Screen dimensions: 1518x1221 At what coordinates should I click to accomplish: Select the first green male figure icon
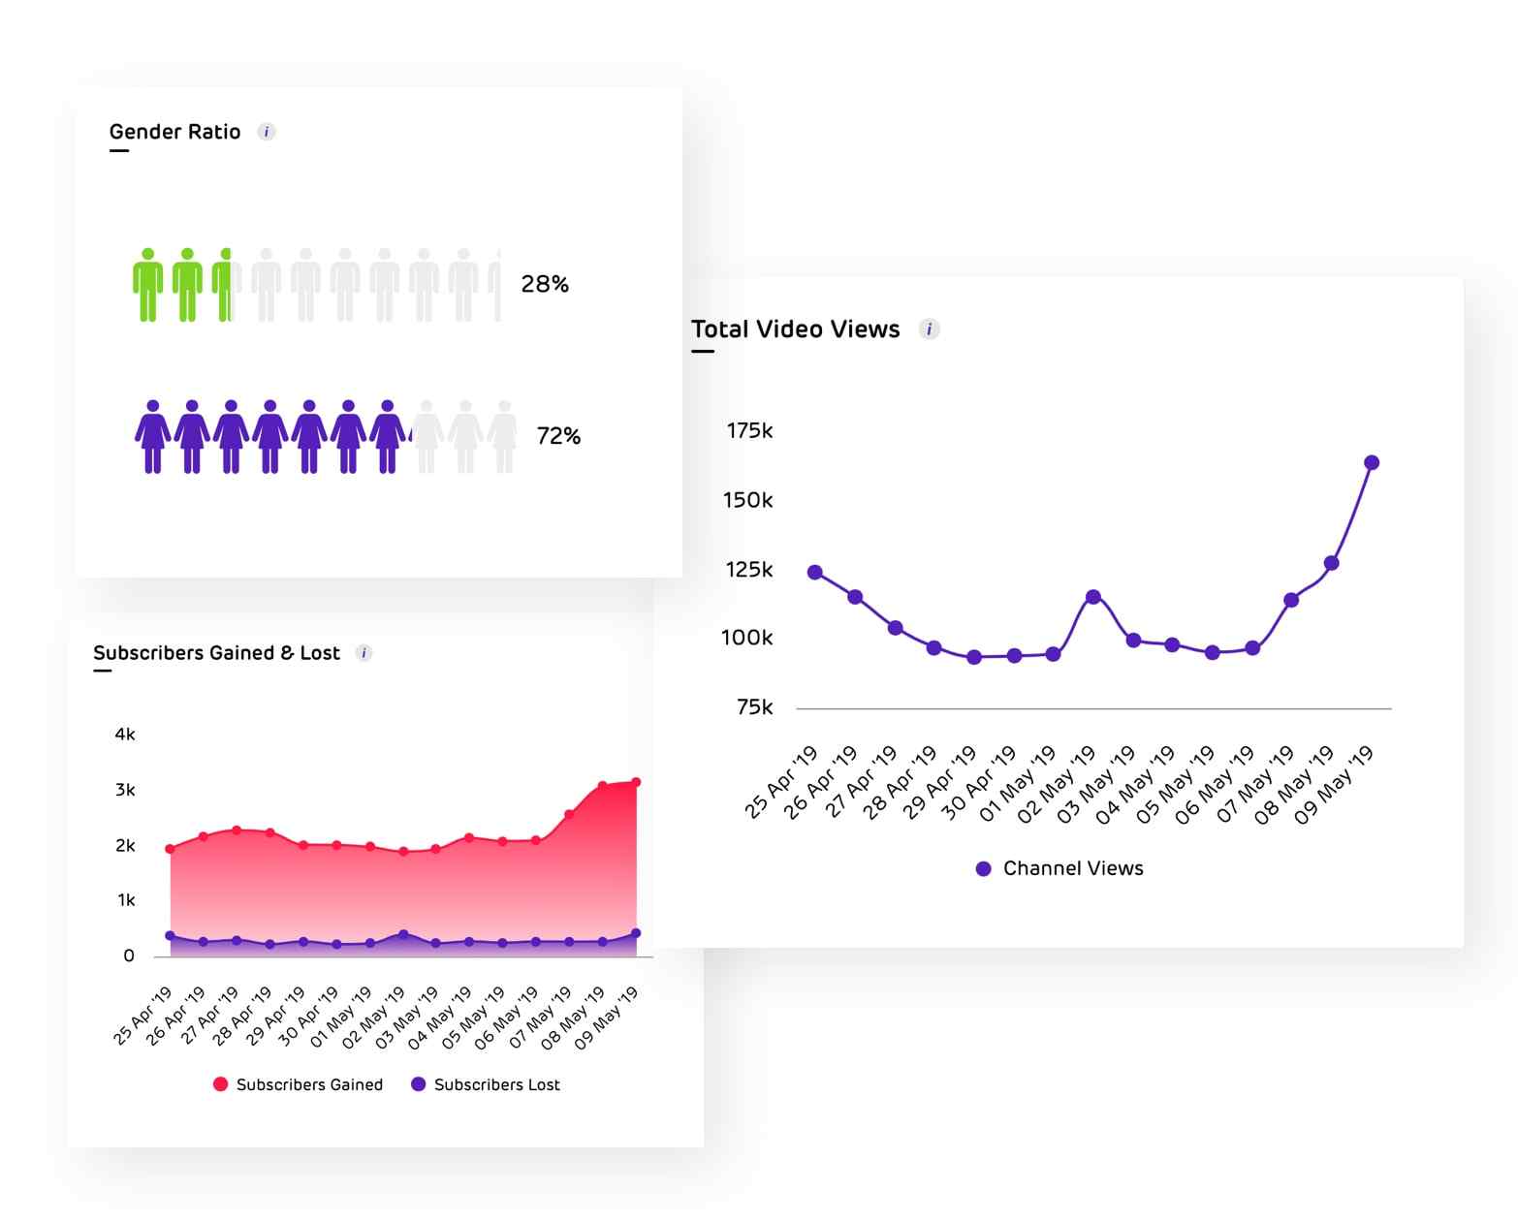(x=147, y=285)
